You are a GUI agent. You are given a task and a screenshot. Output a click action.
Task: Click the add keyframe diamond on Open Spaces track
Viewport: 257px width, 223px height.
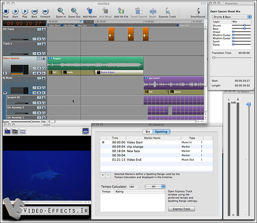coord(39,73)
